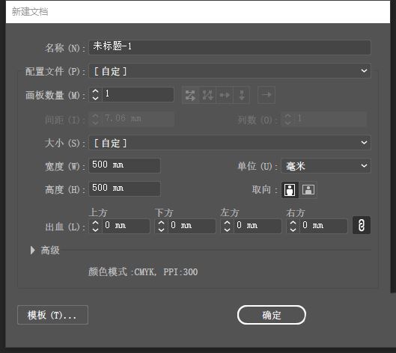
Task: Click the 确定 button
Action: pos(272,315)
